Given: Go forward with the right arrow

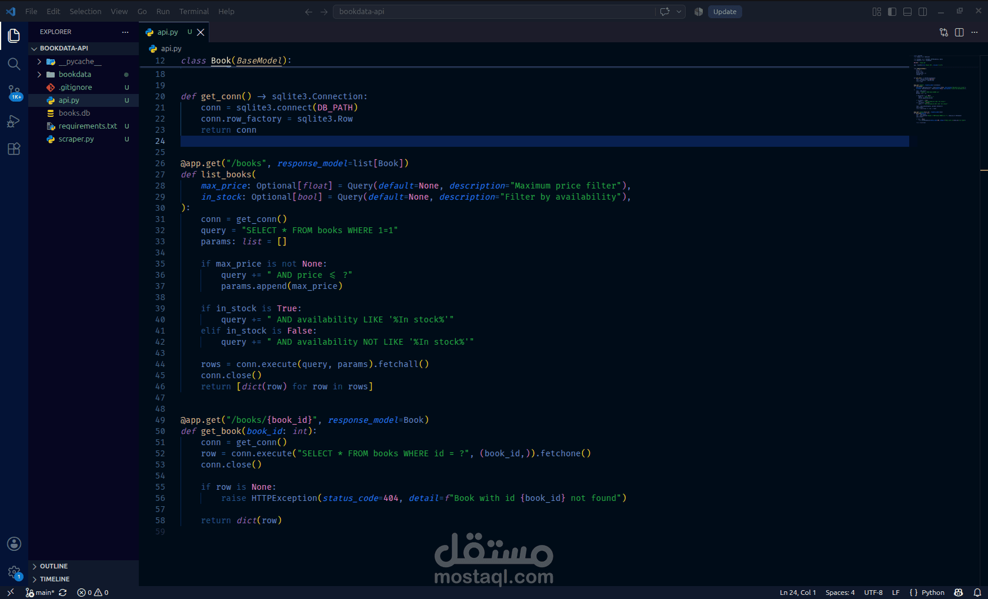Looking at the screenshot, I should tap(324, 12).
